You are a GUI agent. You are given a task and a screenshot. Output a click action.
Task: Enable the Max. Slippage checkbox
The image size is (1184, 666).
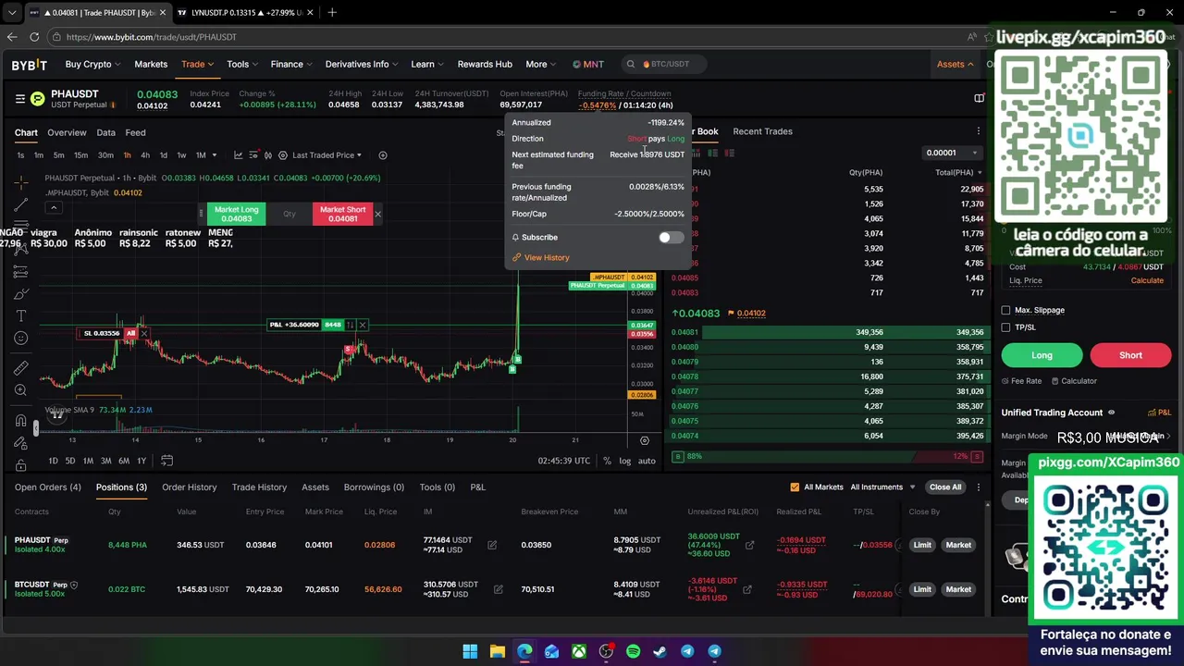click(1006, 310)
